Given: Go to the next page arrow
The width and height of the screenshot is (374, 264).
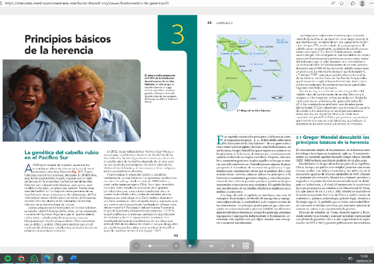Looking at the screenshot, I should pos(232,245).
